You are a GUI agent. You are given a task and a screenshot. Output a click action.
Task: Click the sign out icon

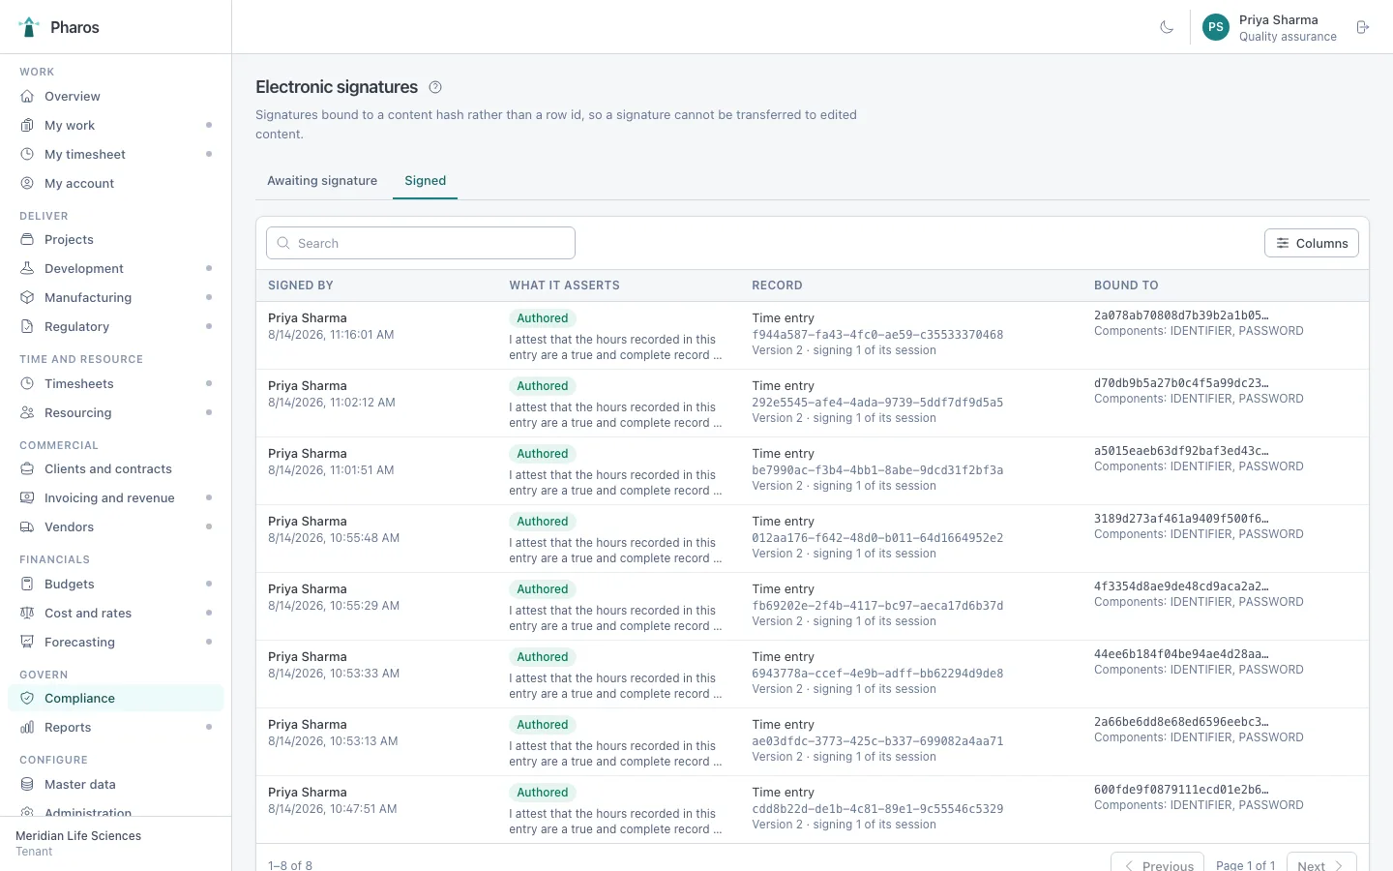(1363, 27)
